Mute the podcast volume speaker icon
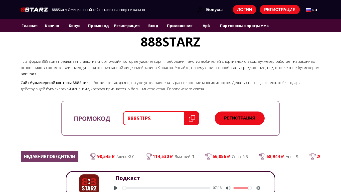Image resolution: width=341 pixels, height=192 pixels. click(228, 188)
